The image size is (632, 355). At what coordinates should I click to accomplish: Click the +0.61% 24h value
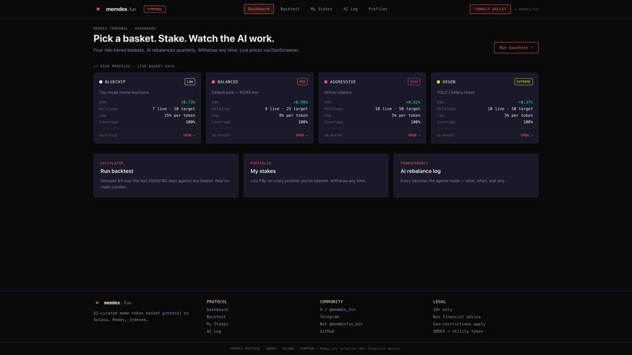point(413,102)
